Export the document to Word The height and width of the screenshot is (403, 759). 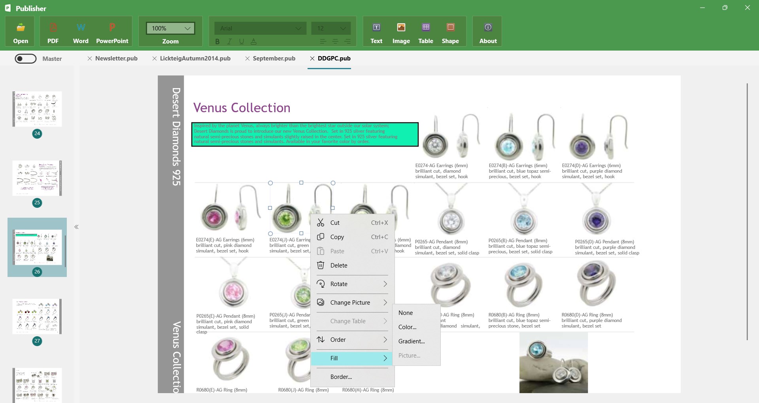click(x=81, y=32)
